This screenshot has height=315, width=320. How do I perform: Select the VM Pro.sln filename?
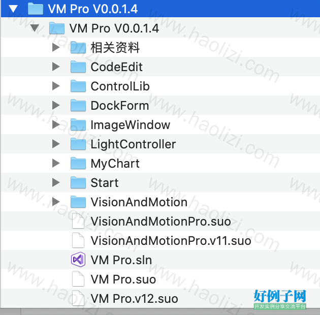121,260
